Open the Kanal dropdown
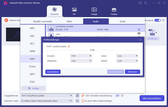Viewport: 168px width, 107px height. tap(127, 56)
